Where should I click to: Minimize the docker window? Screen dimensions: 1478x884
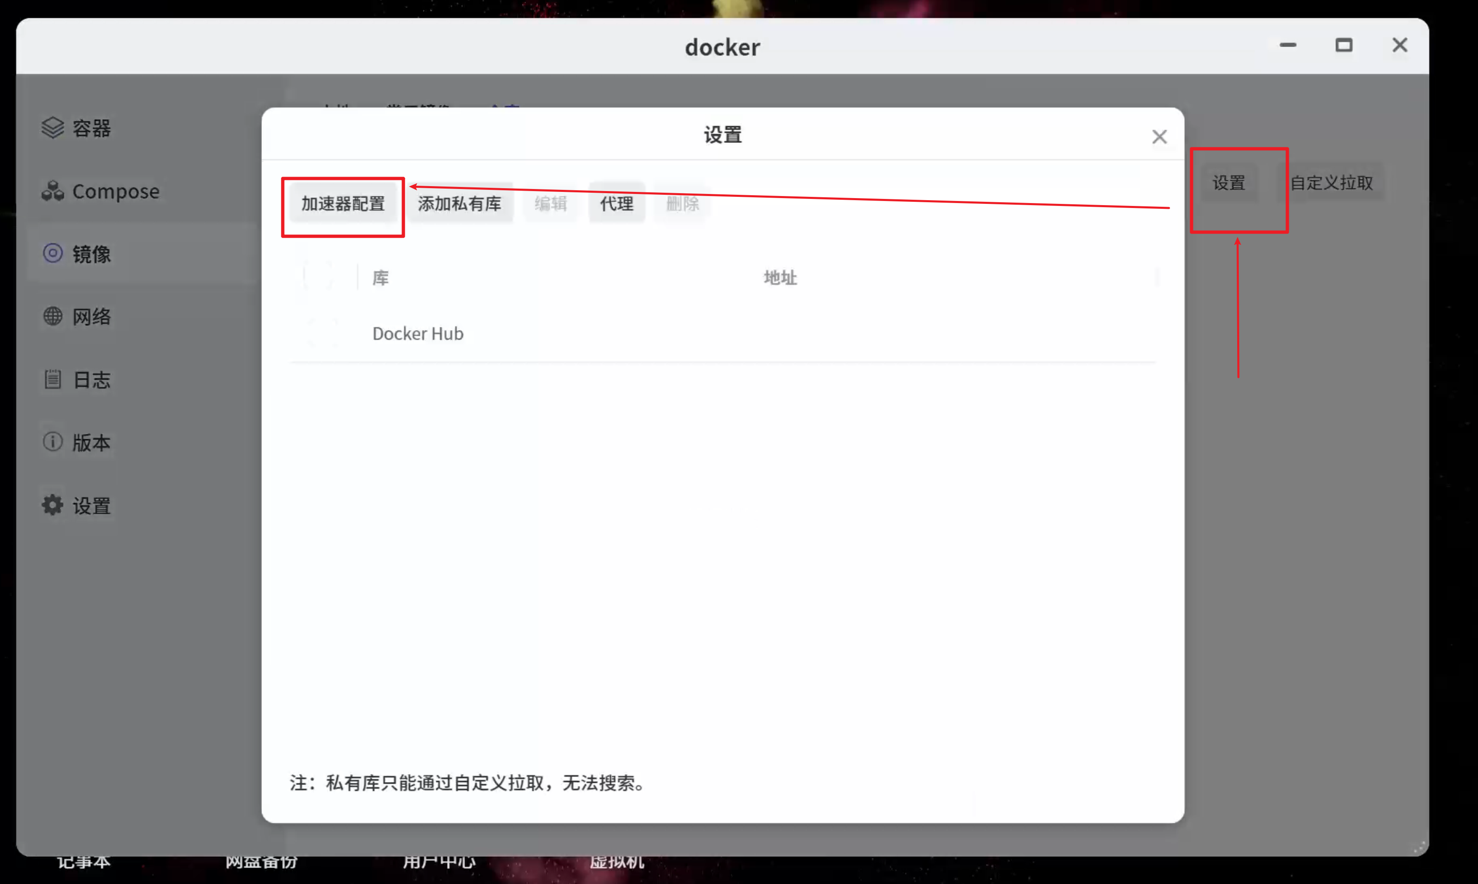[1288, 45]
